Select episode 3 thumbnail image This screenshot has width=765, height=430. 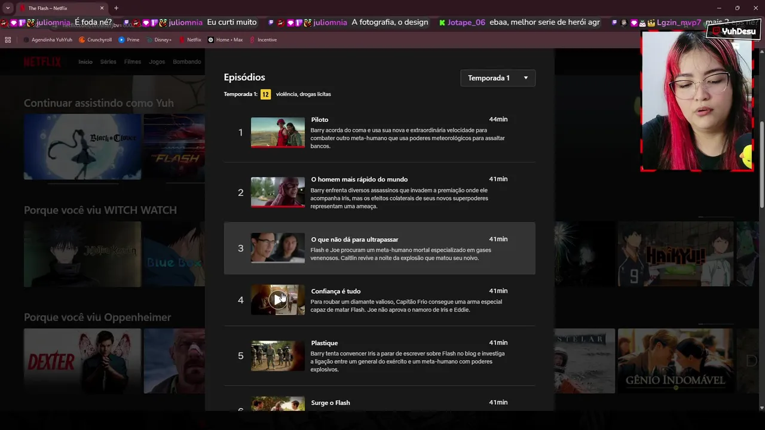click(x=278, y=248)
